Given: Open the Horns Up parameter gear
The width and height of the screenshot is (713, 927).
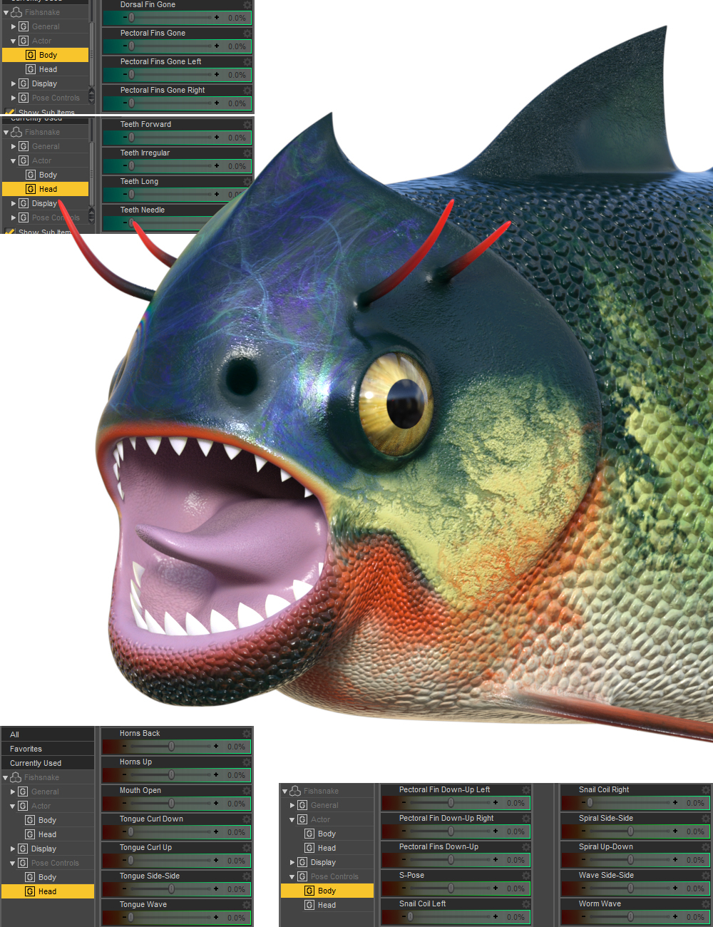Looking at the screenshot, I should [247, 762].
